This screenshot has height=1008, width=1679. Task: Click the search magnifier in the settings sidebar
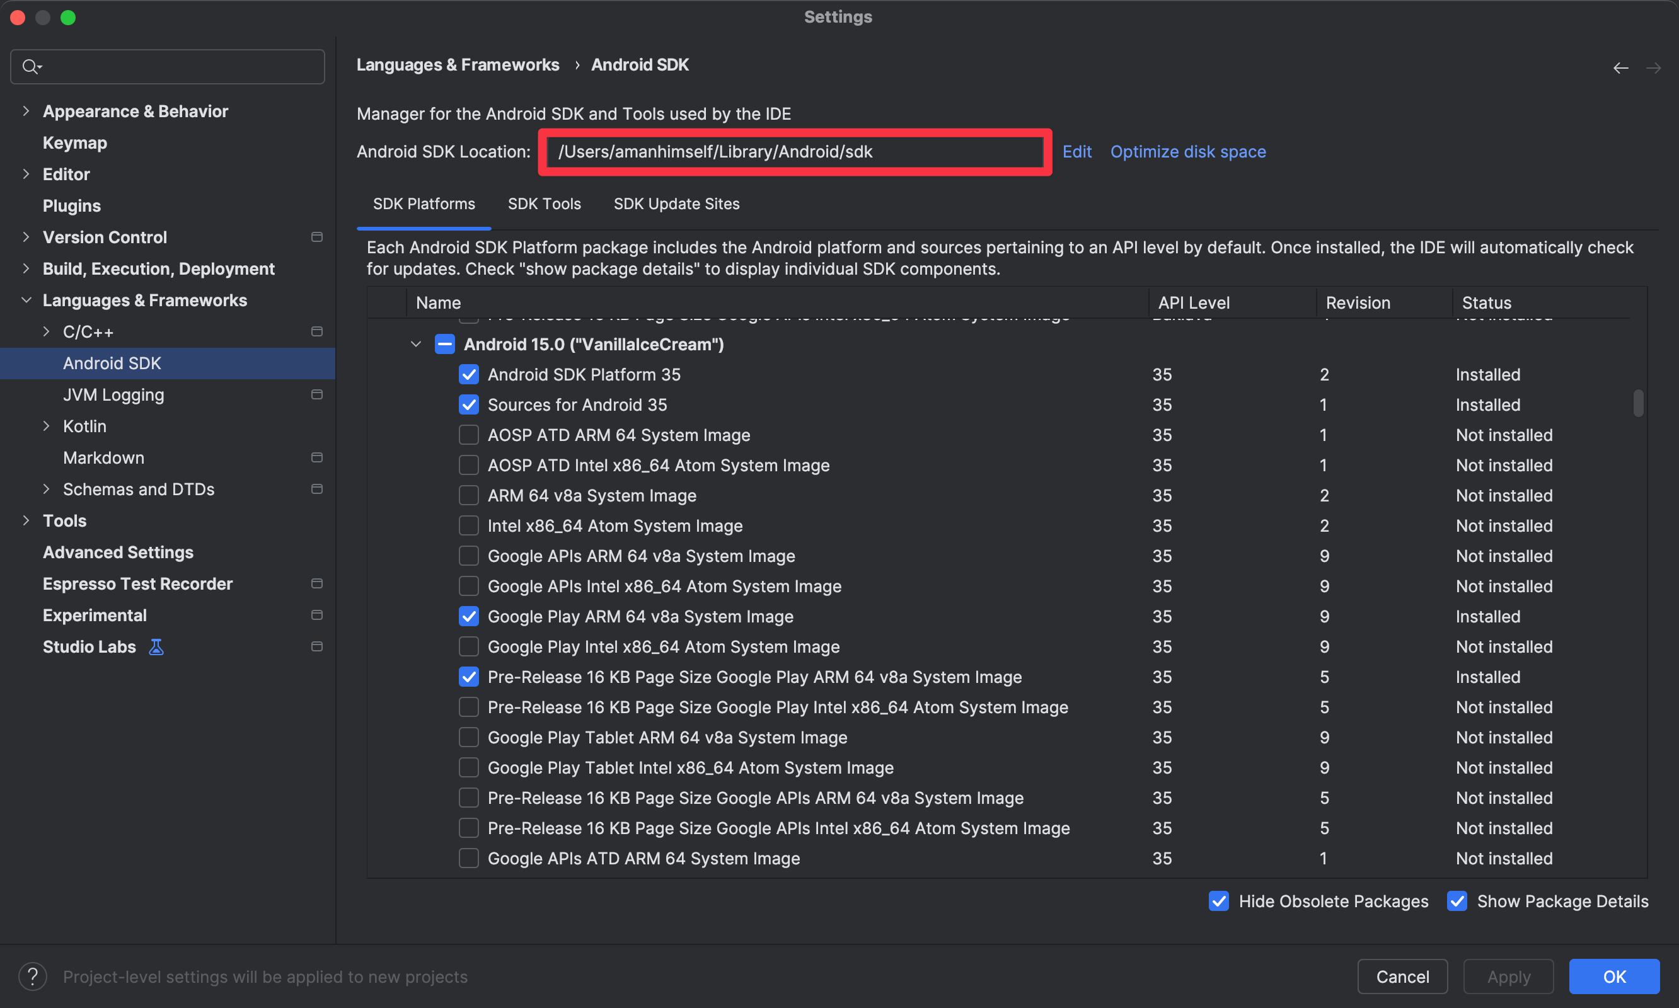(x=31, y=66)
